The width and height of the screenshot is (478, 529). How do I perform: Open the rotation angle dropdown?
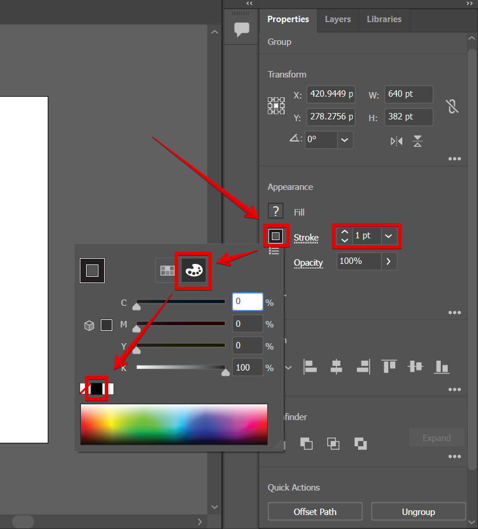tap(345, 140)
